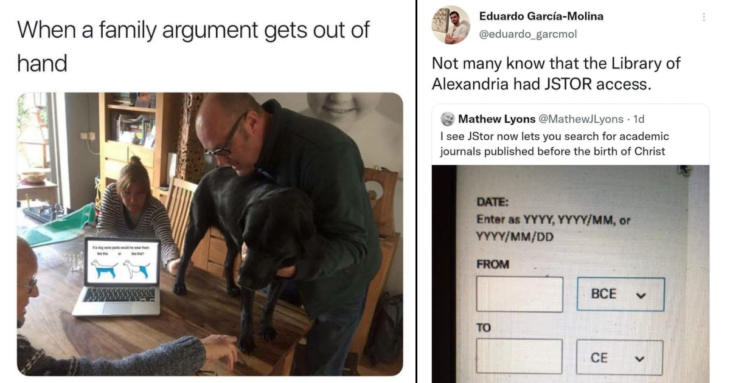The image size is (730, 383).
Task: Open the tweet's three-dot options menu
Action: [704, 17]
